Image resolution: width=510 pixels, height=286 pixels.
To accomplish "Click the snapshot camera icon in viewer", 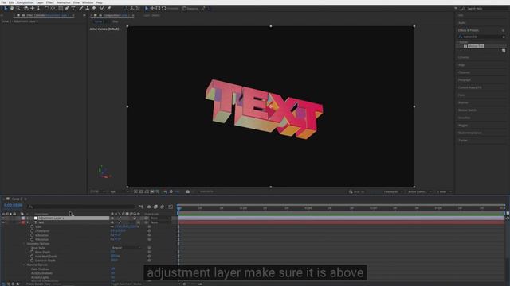I will pos(187,191).
